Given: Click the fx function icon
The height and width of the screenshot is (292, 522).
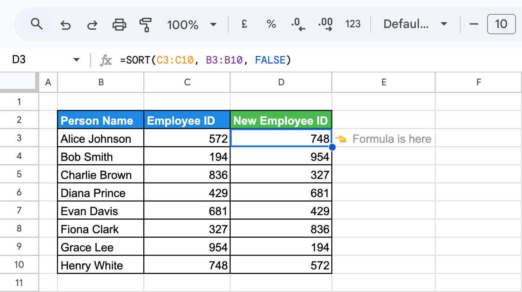Looking at the screenshot, I should [105, 60].
